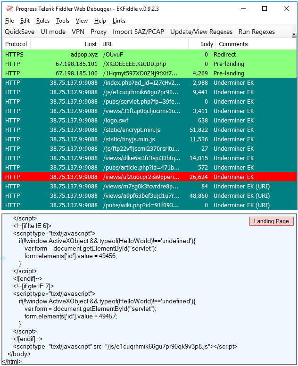Open Update/View Regexes
Viewport: 298px width, 366px height.
click(x=201, y=32)
